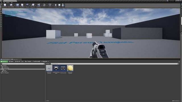This screenshot has width=182, height=102.
Task: Click the Blueprints toolbar icon
Action: (x=33, y=5)
